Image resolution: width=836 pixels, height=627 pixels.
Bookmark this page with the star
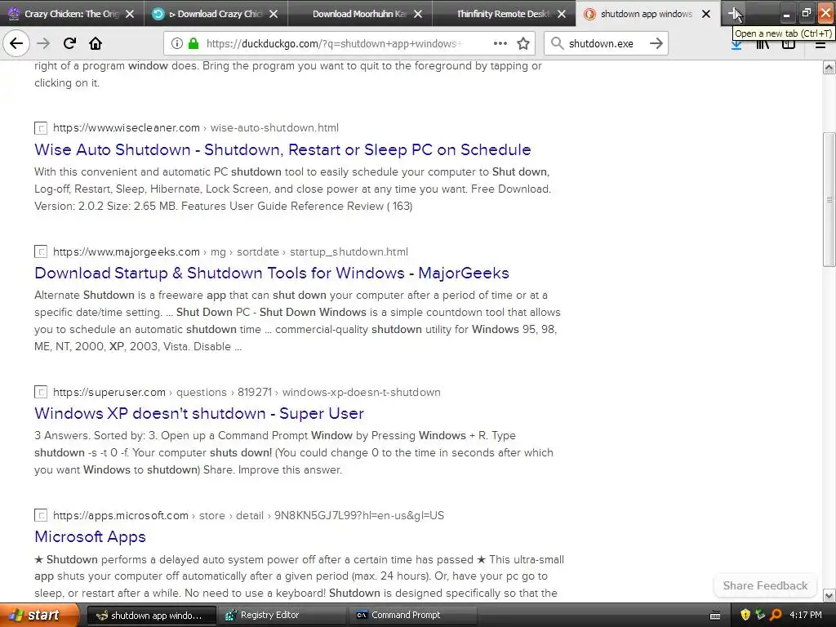click(523, 43)
